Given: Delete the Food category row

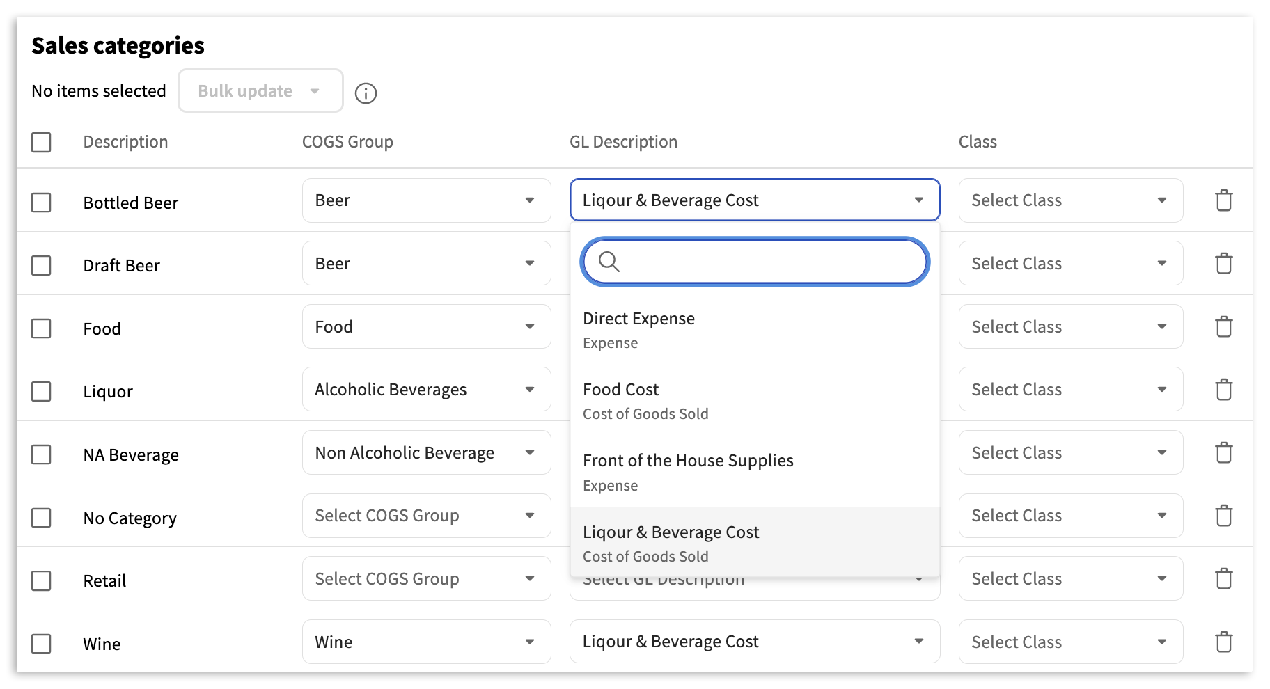Looking at the screenshot, I should tap(1223, 326).
